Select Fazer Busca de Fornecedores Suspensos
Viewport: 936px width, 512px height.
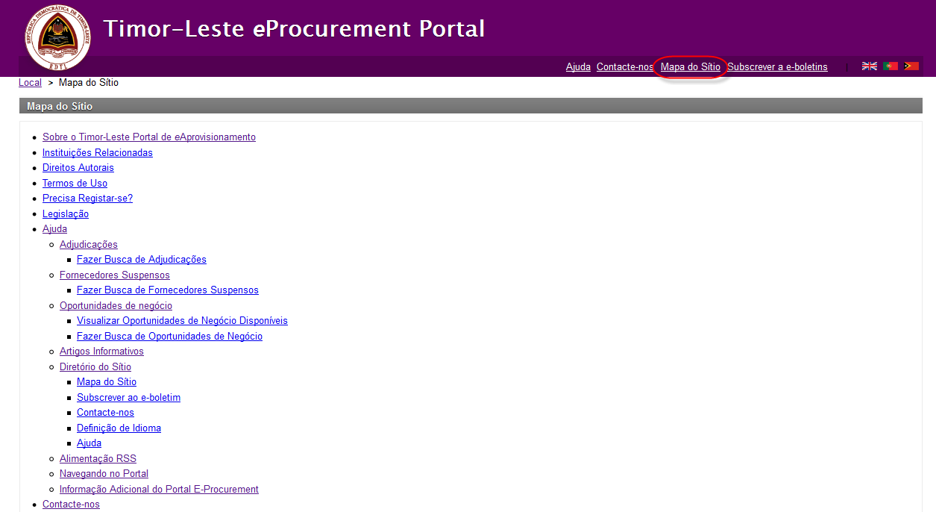(167, 290)
